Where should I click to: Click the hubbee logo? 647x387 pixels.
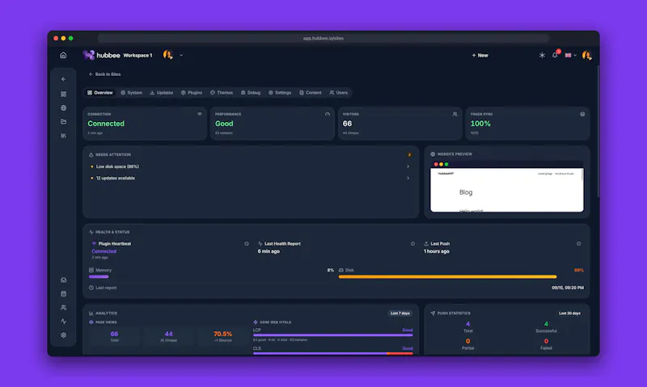102,55
